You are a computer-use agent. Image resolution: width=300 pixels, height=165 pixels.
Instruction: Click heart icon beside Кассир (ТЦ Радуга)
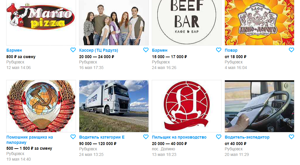(146, 50)
